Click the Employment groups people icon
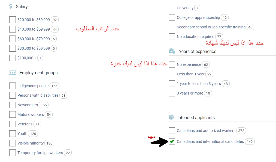276x162 pixels. click(12, 72)
